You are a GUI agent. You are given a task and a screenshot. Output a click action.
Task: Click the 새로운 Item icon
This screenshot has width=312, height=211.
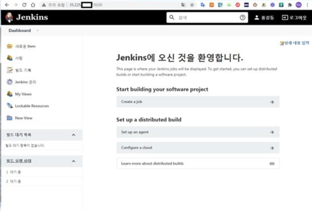pyautogui.click(x=9, y=46)
